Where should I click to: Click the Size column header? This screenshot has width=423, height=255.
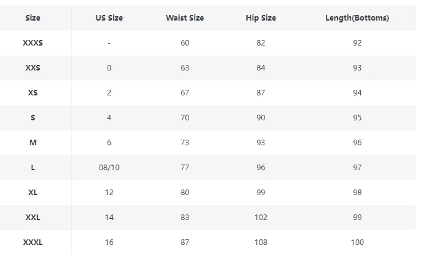(x=33, y=18)
